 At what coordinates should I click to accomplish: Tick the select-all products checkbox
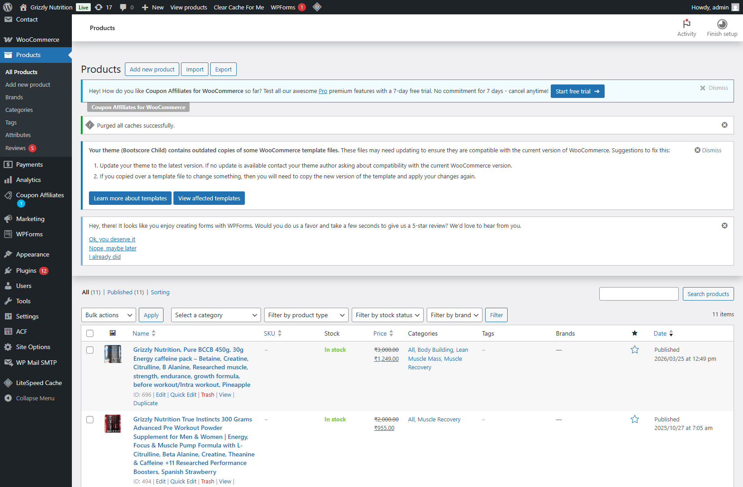coord(90,333)
